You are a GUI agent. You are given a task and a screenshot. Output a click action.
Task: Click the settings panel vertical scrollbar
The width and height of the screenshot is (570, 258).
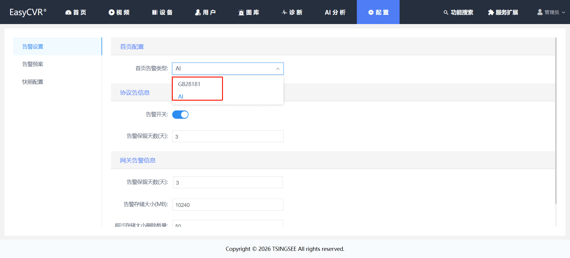coord(556,121)
